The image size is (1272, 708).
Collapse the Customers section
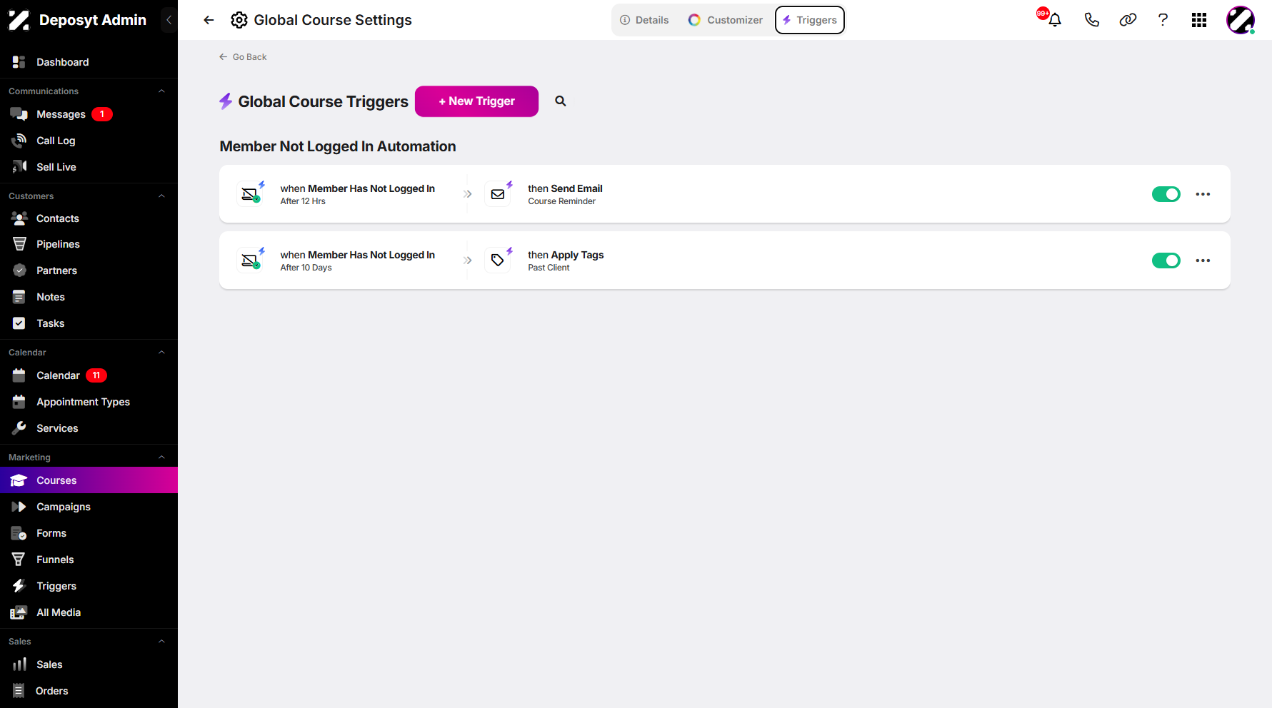pos(161,196)
